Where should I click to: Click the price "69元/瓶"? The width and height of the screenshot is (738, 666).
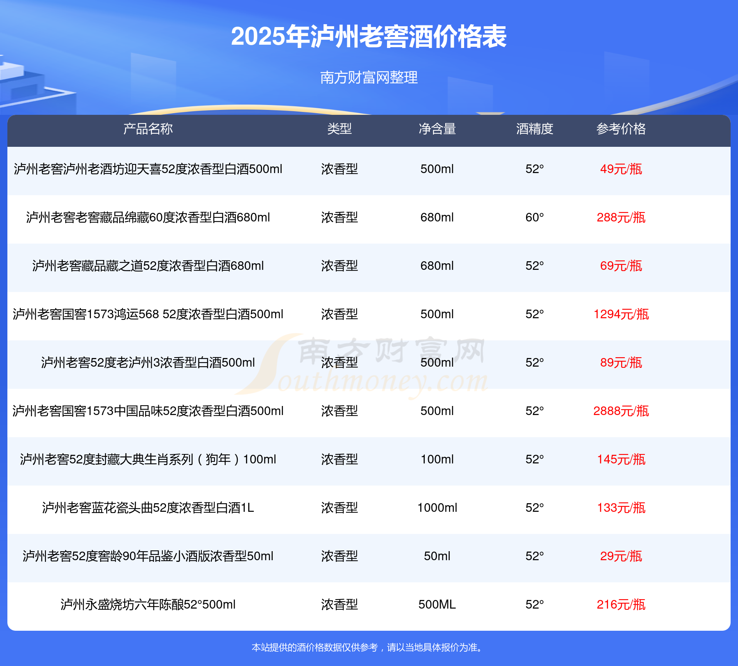tap(621, 266)
